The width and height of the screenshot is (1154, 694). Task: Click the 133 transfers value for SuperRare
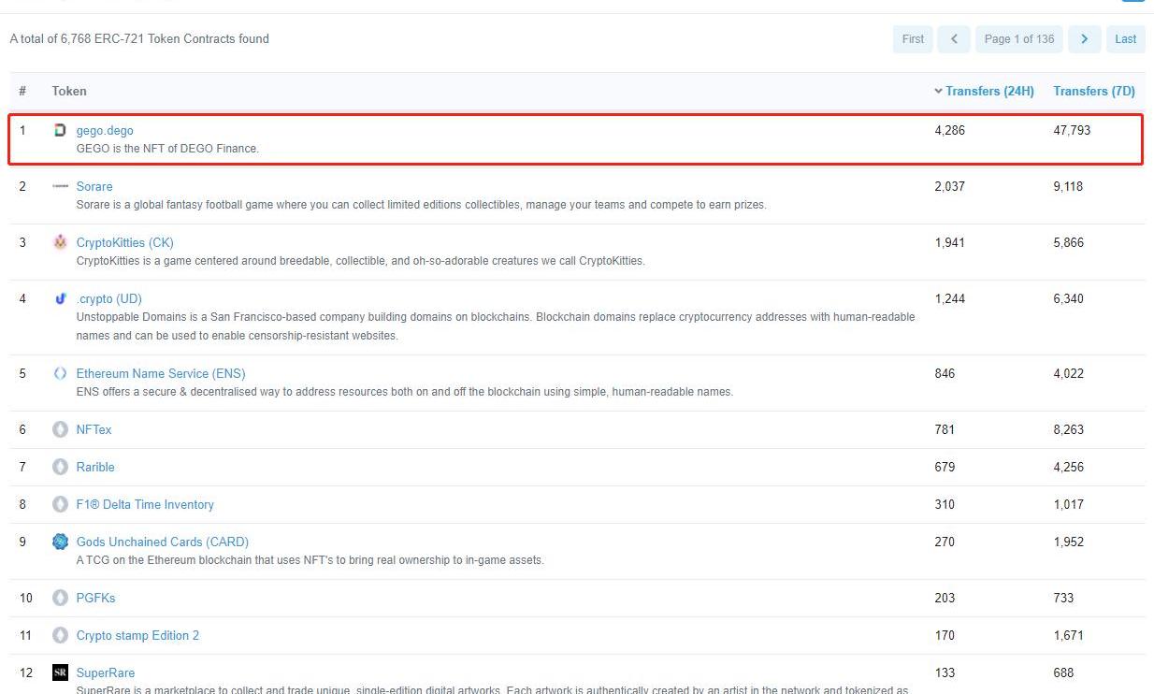(945, 672)
